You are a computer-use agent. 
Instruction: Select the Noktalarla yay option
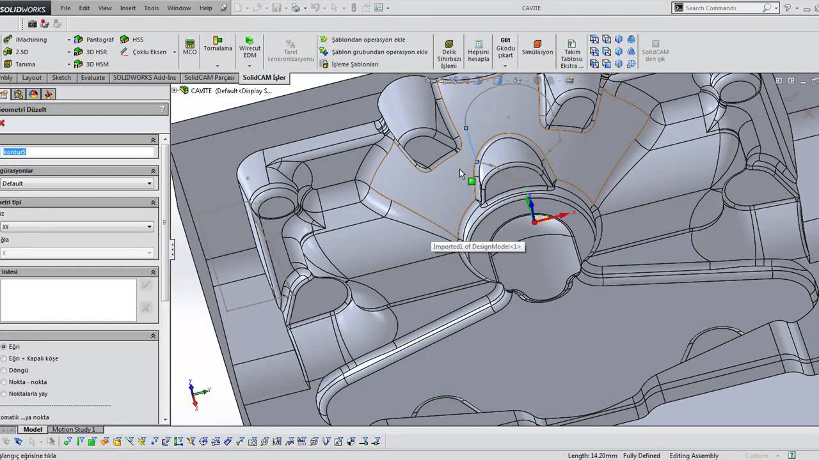4,394
